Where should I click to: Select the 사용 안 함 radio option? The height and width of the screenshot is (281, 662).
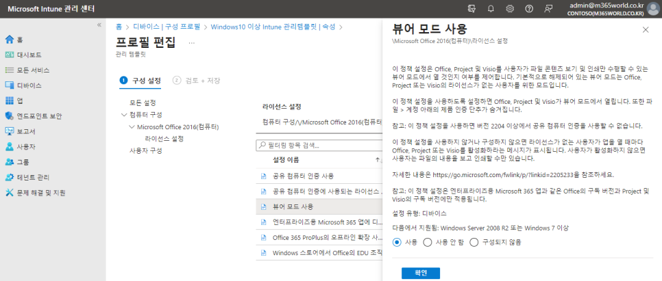coord(427,242)
